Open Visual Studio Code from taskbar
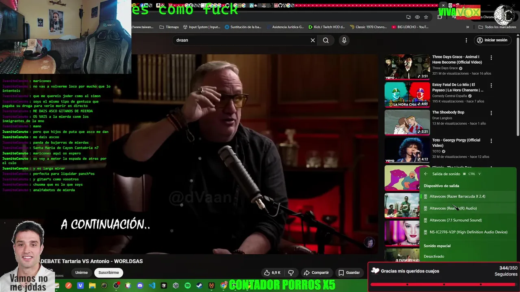Screen dimensions: 520x292 [152, 286]
